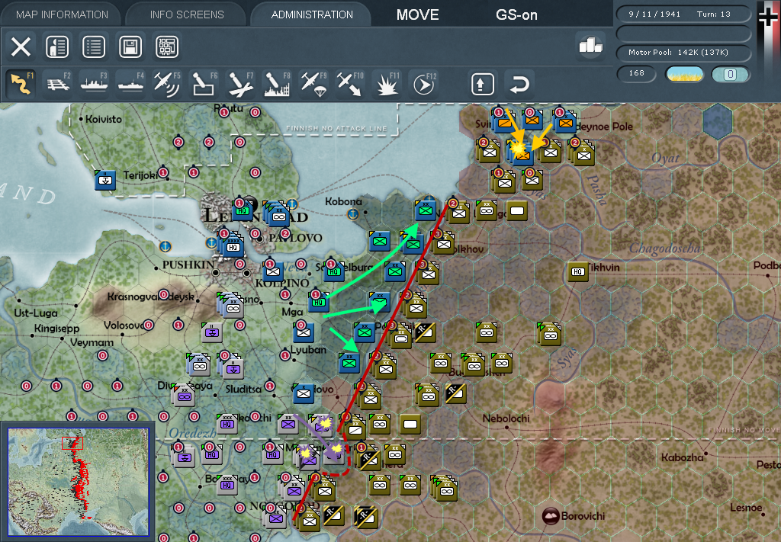Viewport: 781px width, 542px height.
Task: Open the bar chart statistics icon
Action: pyautogui.click(x=591, y=46)
